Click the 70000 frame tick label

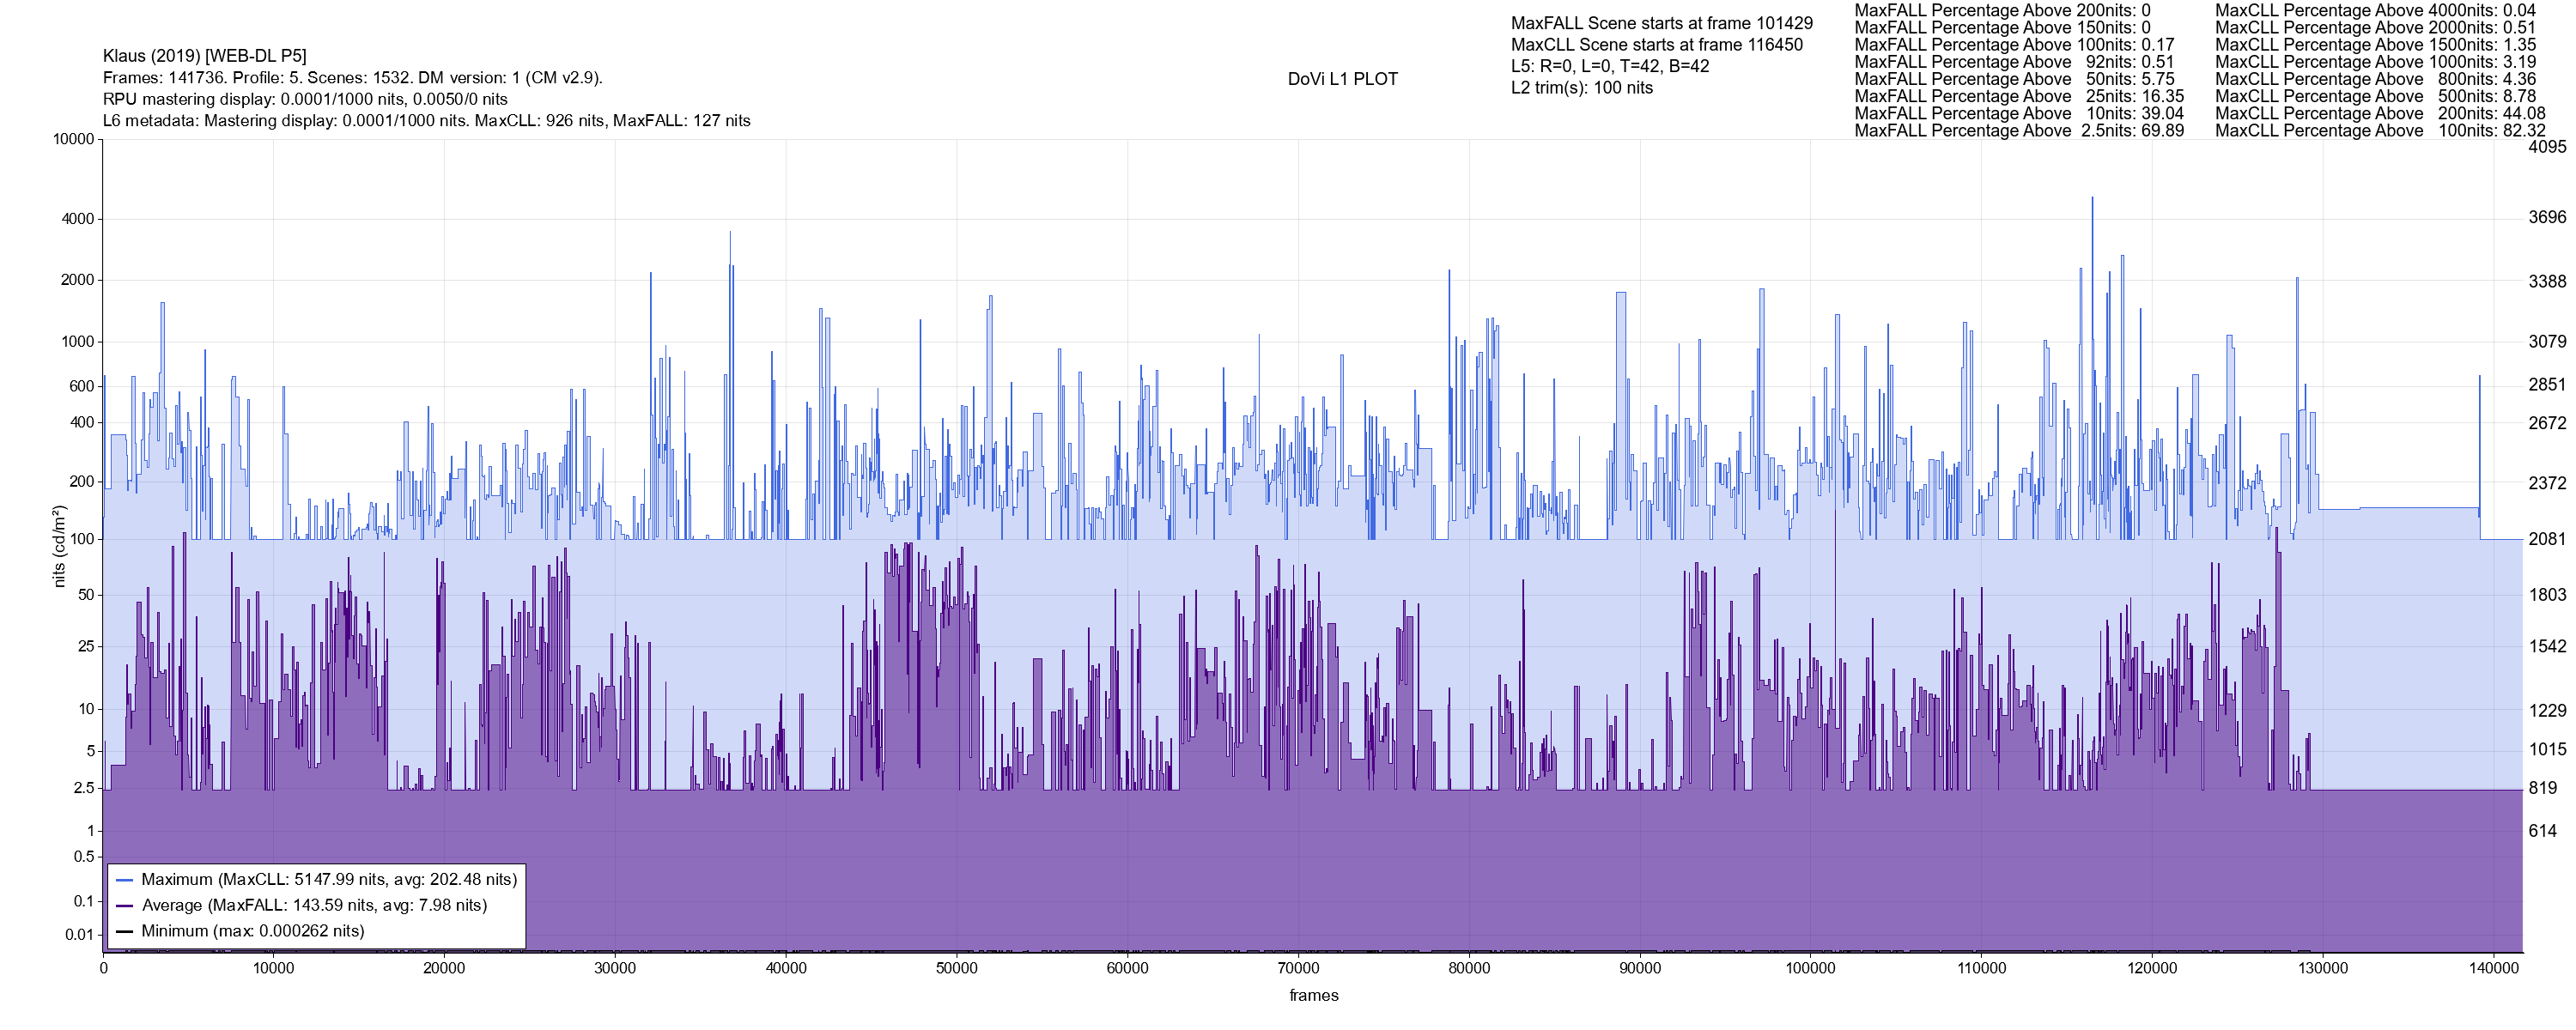coord(1298,968)
